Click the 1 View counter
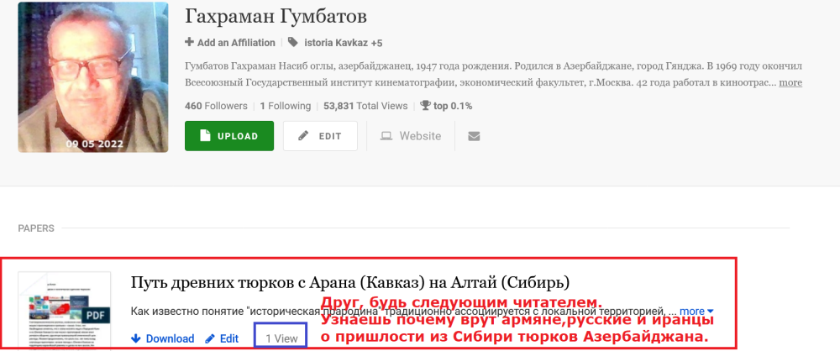This screenshot has width=840, height=351. point(281,338)
